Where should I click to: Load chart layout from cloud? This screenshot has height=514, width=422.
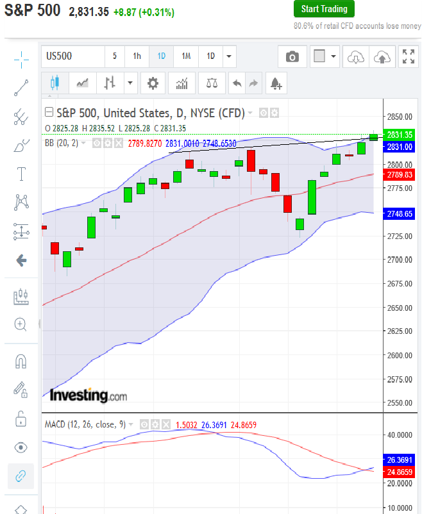356,57
